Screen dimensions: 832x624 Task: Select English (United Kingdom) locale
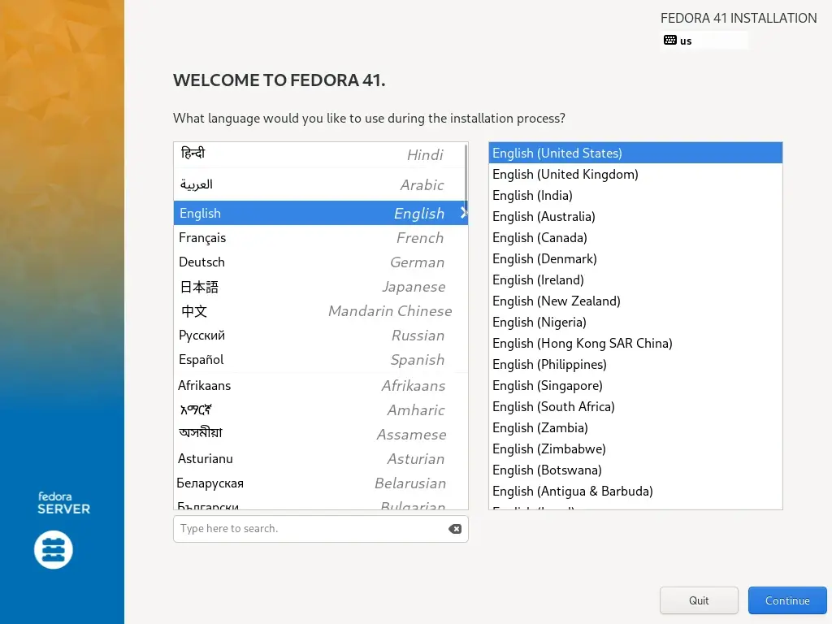[x=635, y=174]
